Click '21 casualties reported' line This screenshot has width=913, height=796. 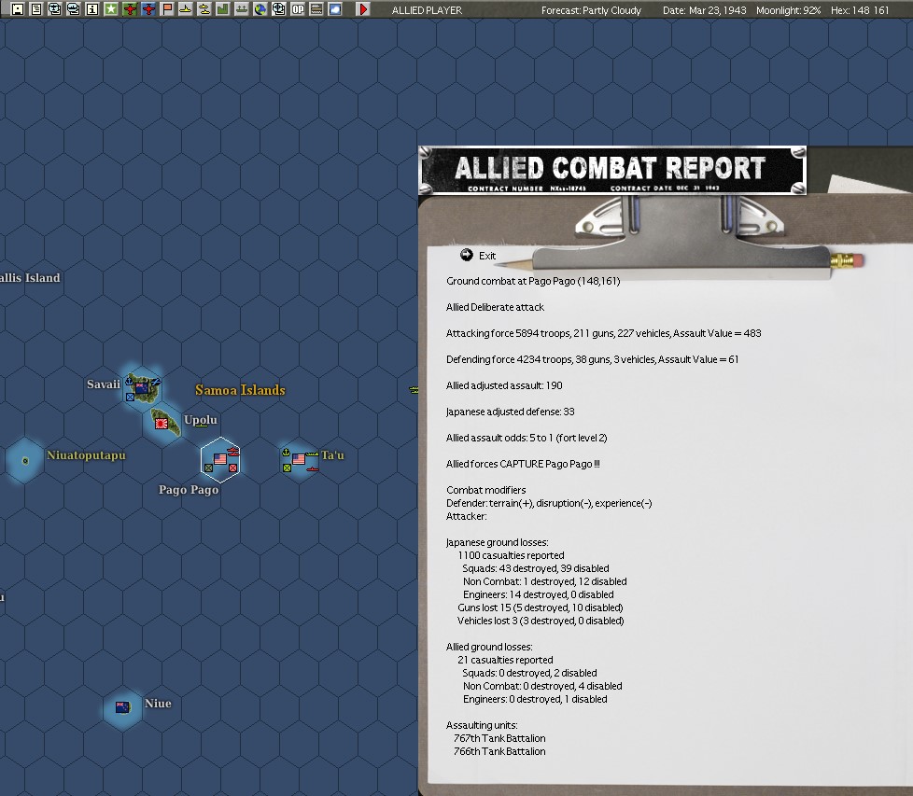point(505,660)
